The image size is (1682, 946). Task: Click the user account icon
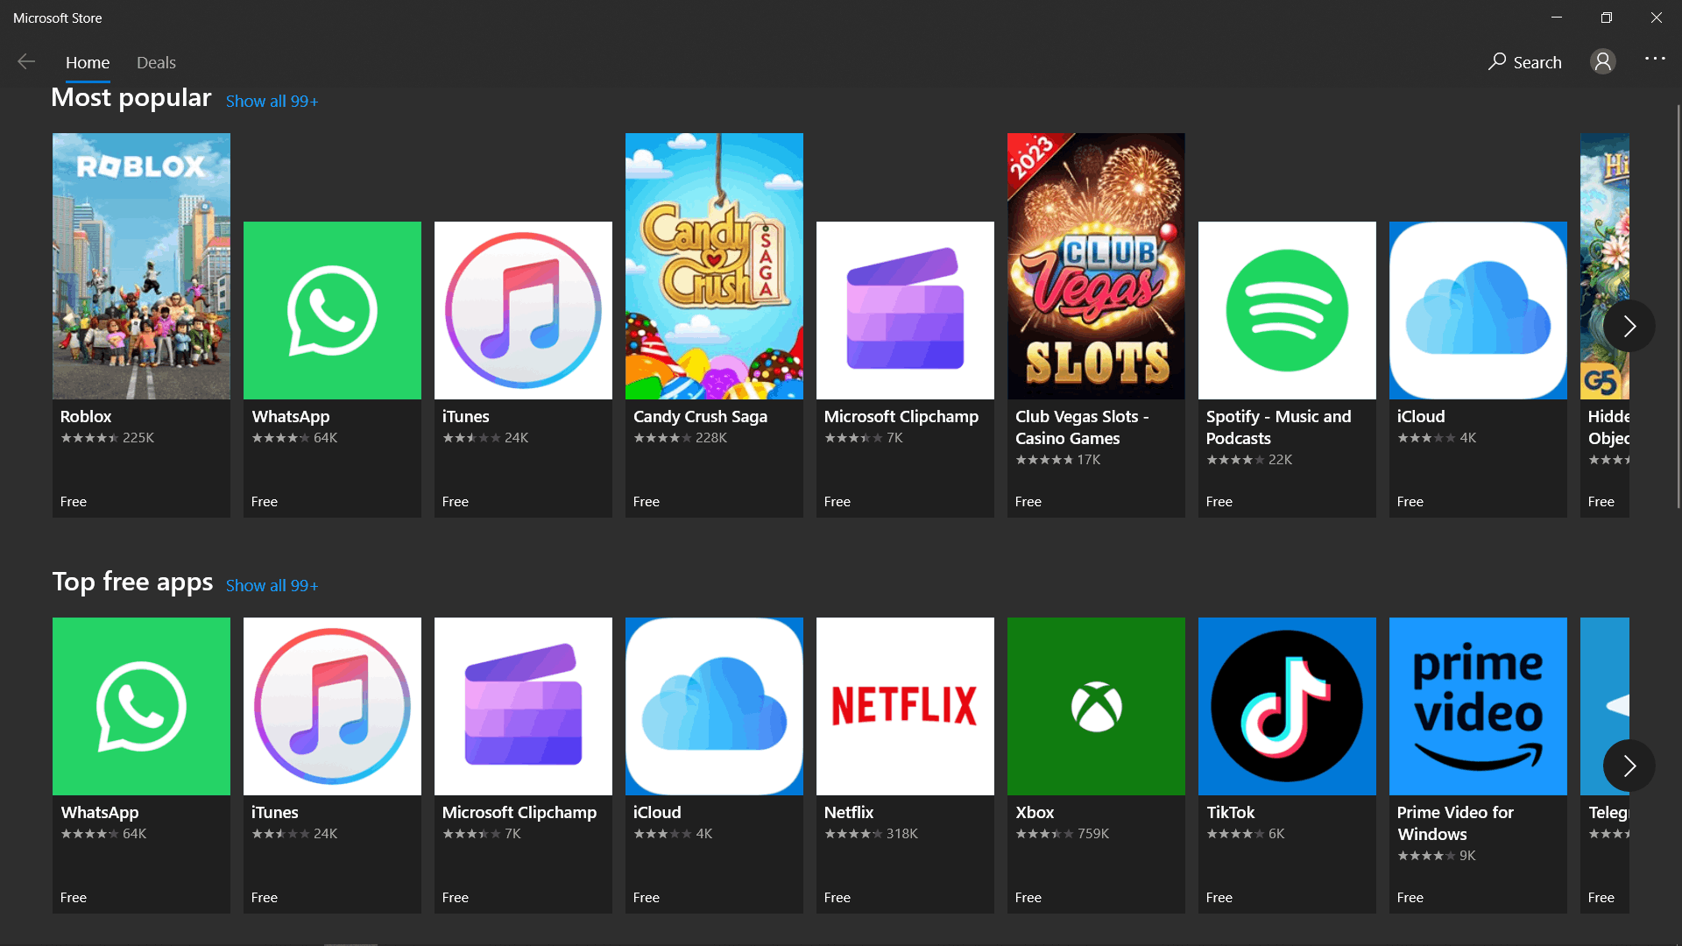[1603, 61]
